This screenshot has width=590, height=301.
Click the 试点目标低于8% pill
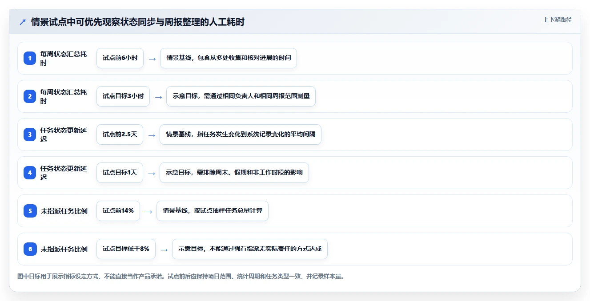coord(126,249)
